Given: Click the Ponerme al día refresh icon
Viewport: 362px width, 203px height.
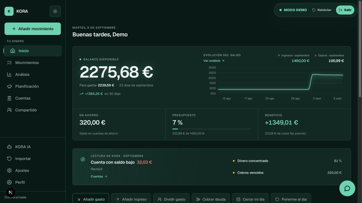Looking at the screenshot, I should (x=277, y=199).
